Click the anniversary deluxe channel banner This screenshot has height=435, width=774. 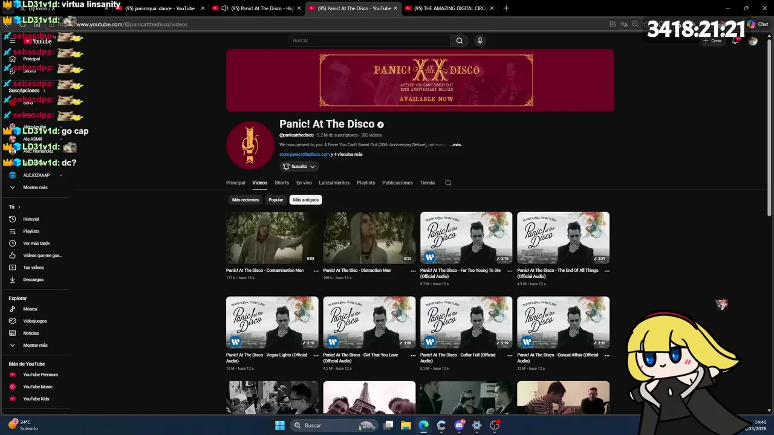(x=420, y=80)
